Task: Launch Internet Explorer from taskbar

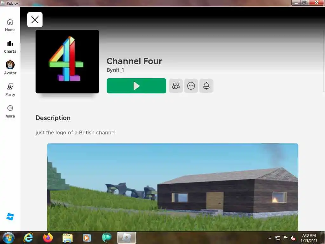Action: 28,238
